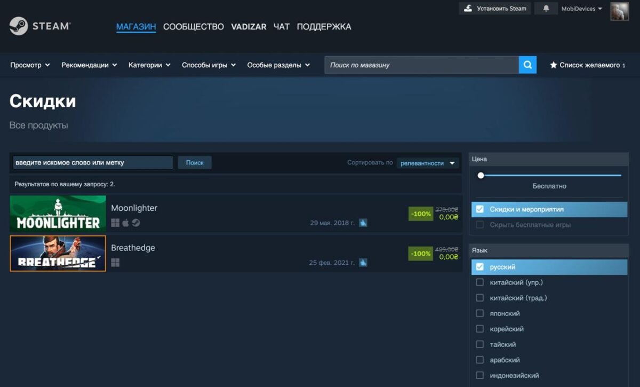
Task: Select the 'индонезийский' language checkbox
Action: click(479, 375)
